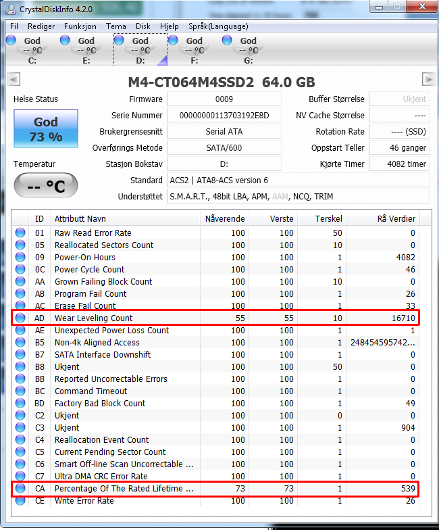Click status orb for Command Timeout
This screenshot has width=439, height=530.
coord(20,391)
